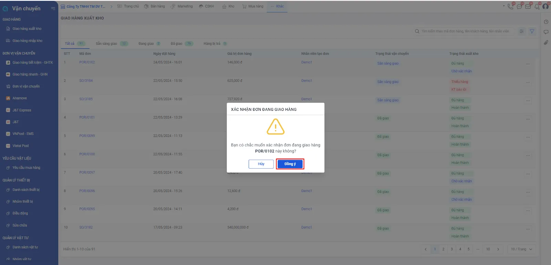
Task: Go to page 5
Action: pos(468,249)
